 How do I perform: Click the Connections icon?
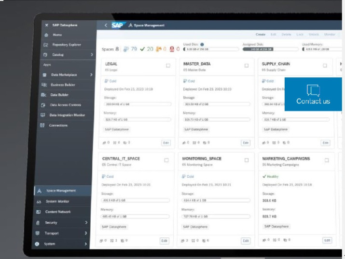42,125
